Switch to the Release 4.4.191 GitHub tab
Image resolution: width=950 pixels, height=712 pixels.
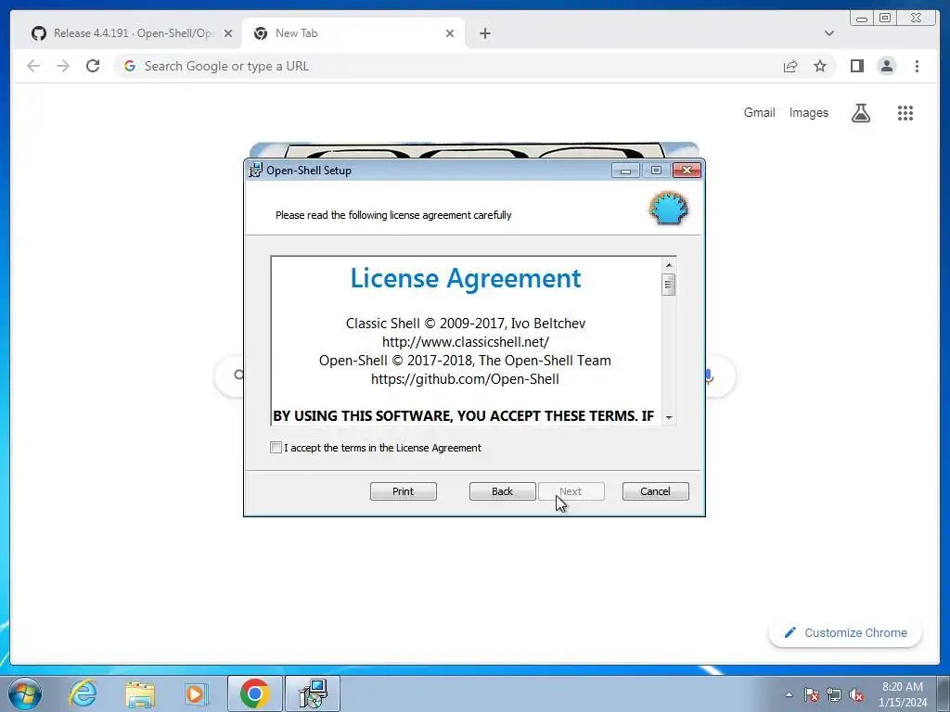pyautogui.click(x=132, y=33)
